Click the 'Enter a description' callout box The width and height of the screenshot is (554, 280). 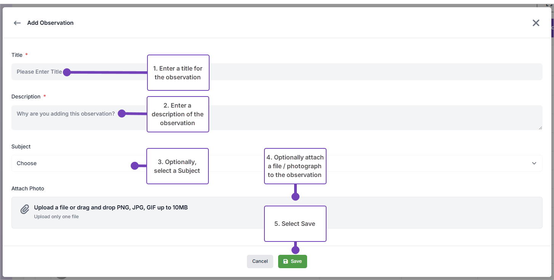tap(178, 114)
